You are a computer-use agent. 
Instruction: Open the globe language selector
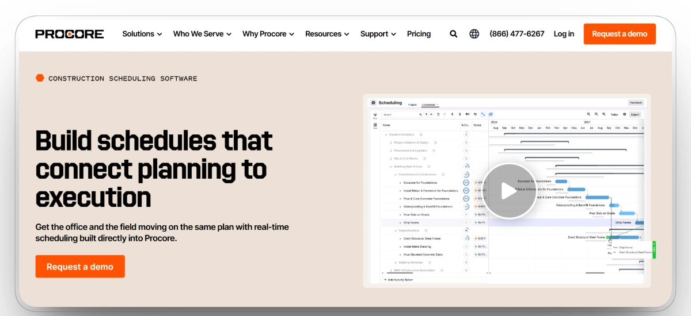point(474,34)
